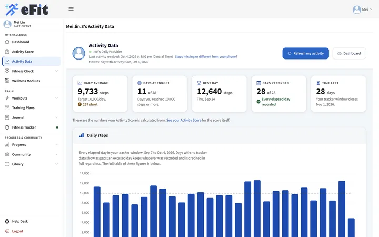
Task: Click green check beside Every elapsed day
Action: (258, 102)
